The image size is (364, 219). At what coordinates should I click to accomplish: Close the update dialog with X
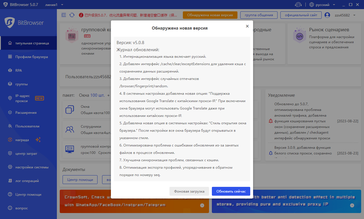(x=247, y=26)
